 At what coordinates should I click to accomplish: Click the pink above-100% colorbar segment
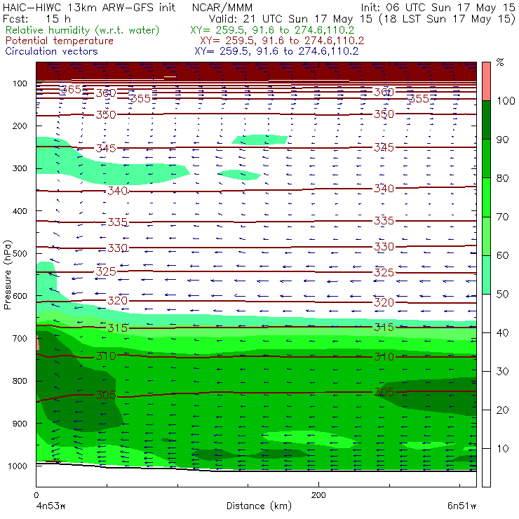[486, 81]
